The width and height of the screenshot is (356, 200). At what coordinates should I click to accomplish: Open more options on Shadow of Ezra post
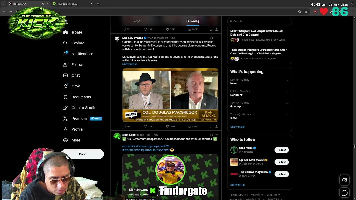coord(217,38)
